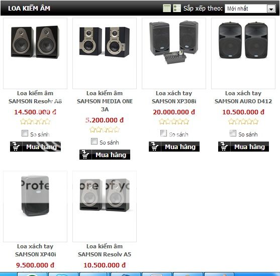Open Loa kiểm âm SAMSON Resolv A8 link
Viewport: 280px width, 276px height.
[35, 97]
